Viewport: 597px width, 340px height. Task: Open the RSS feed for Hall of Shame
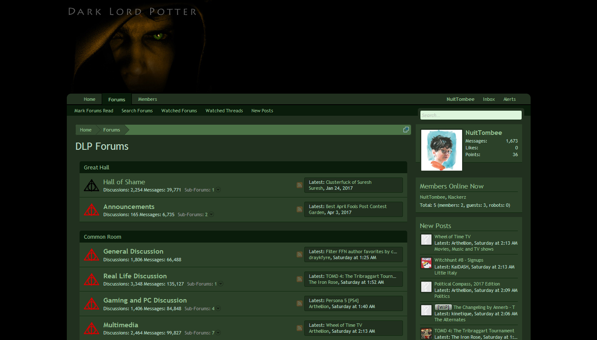(x=300, y=185)
